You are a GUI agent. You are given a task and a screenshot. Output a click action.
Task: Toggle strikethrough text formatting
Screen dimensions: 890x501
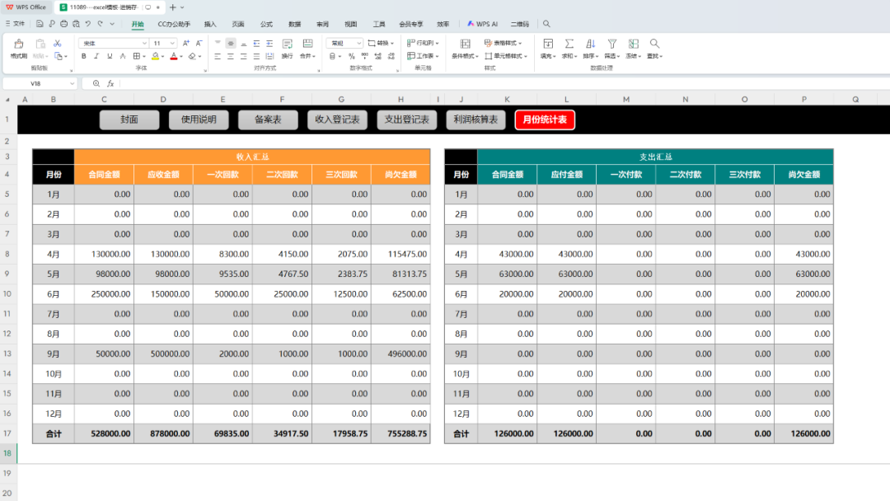[123, 56]
